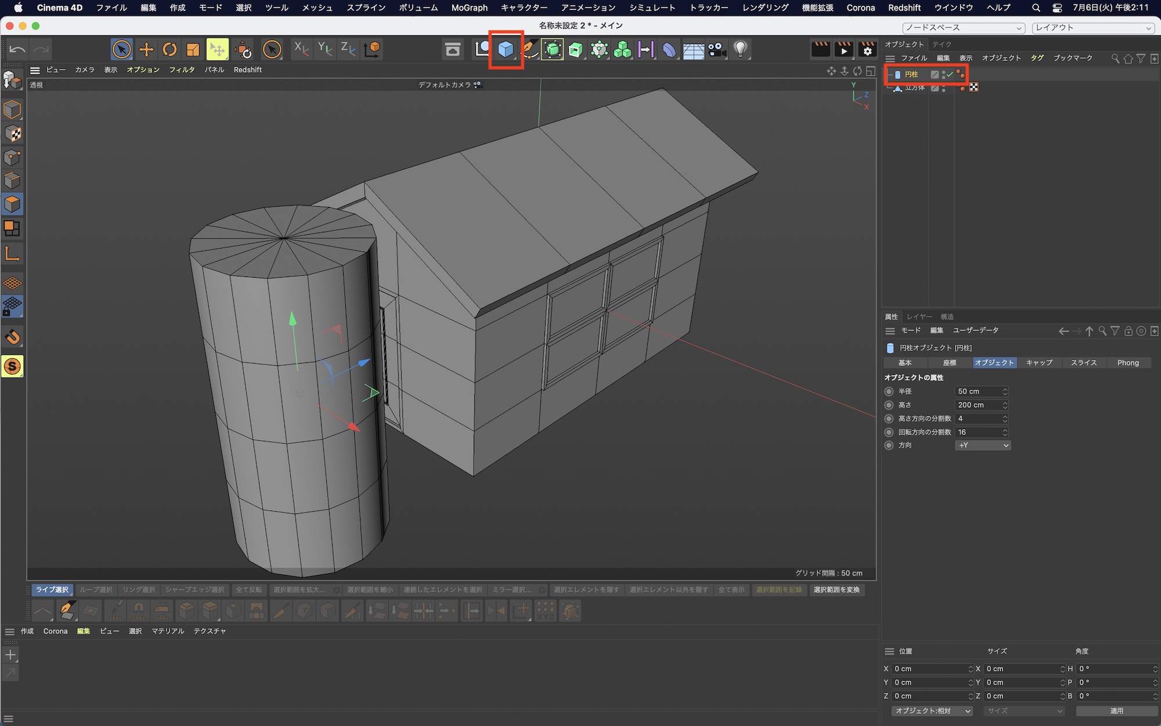Toggle the green checkmark on 円柱 object
This screenshot has width=1161, height=726.
950,74
